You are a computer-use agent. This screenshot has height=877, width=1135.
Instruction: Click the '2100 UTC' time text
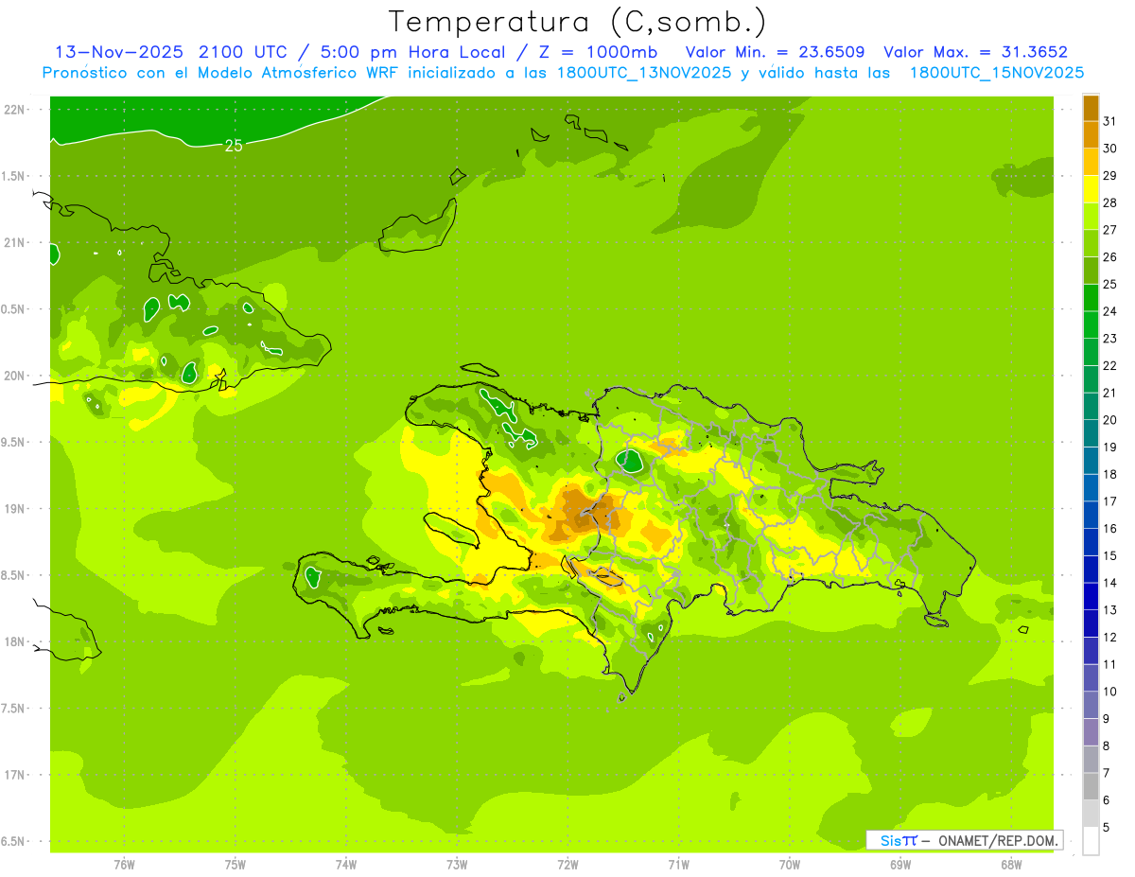click(242, 52)
